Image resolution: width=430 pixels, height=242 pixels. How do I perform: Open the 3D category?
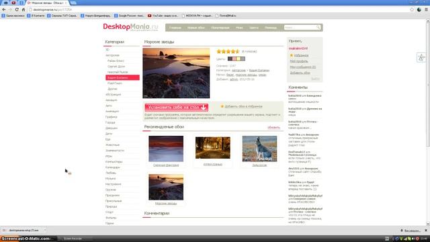(x=107, y=50)
